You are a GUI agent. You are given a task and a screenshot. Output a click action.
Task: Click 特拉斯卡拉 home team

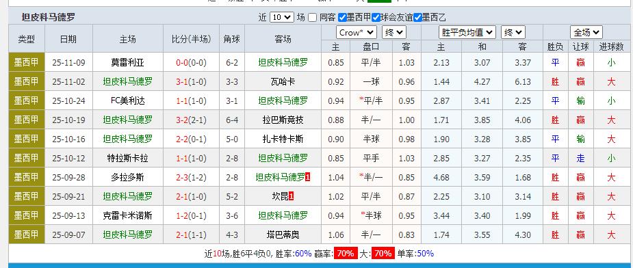(x=127, y=158)
